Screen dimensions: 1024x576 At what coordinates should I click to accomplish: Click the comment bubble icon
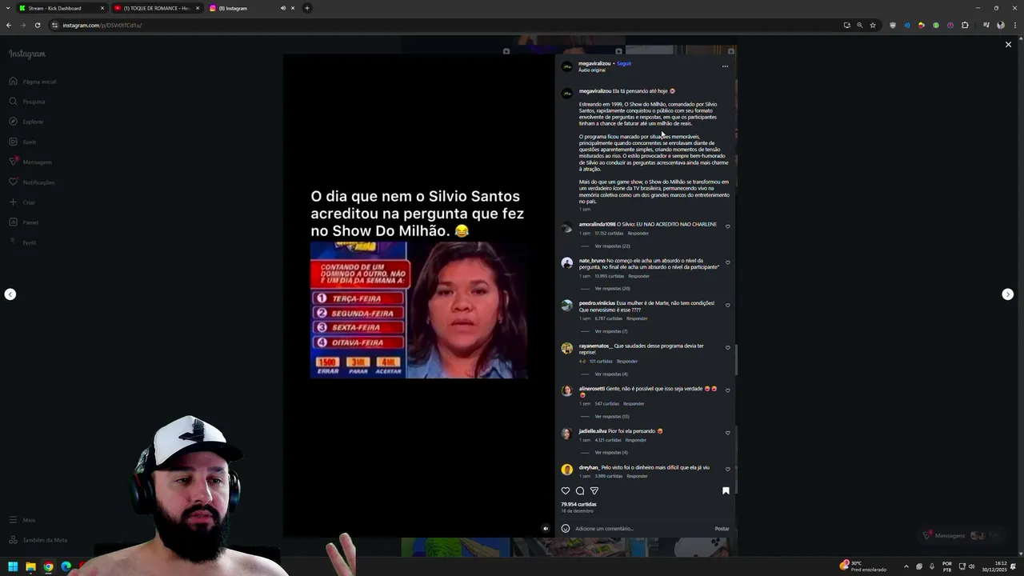point(580,490)
